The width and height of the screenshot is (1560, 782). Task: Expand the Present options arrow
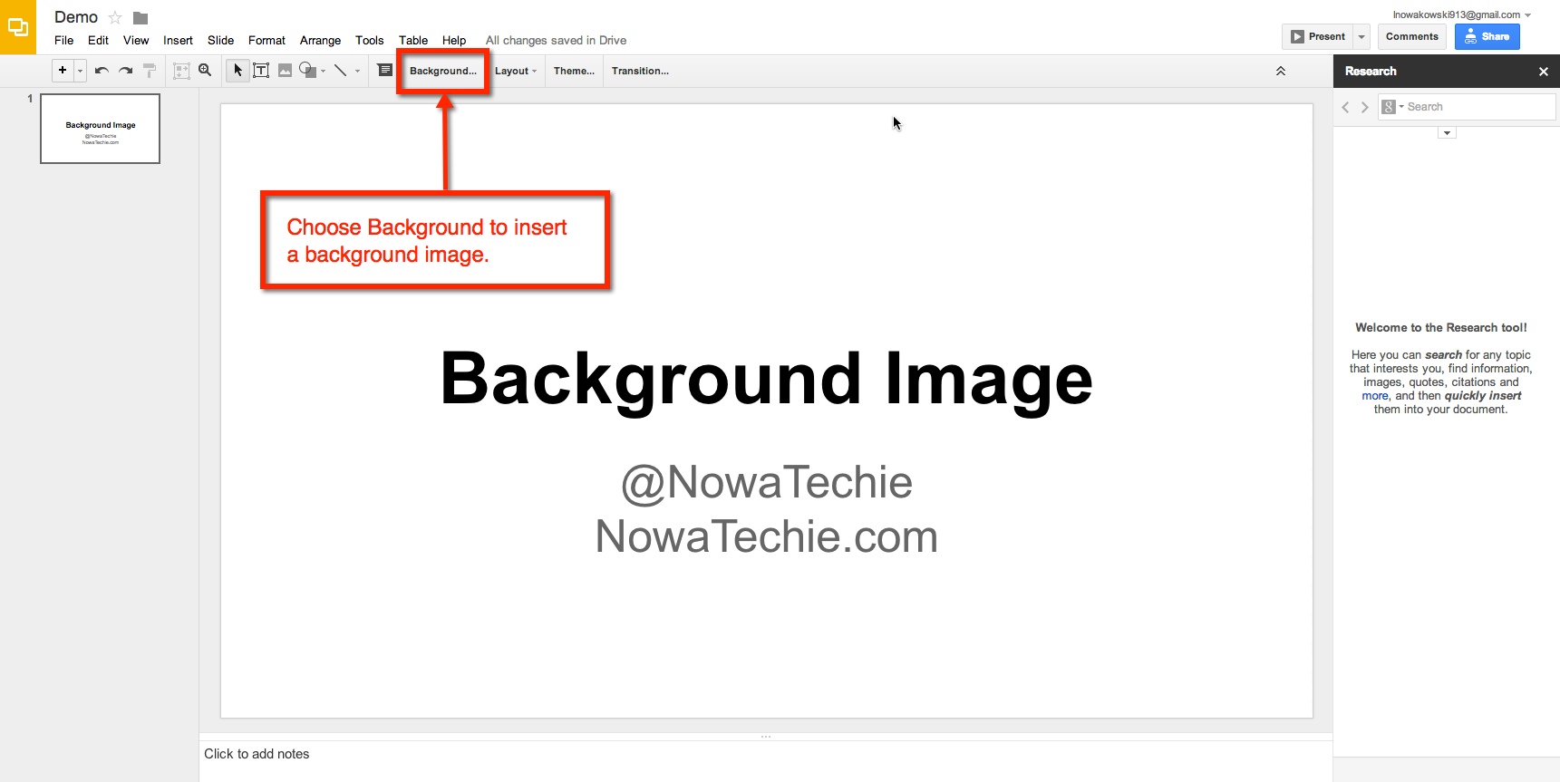[x=1361, y=37]
